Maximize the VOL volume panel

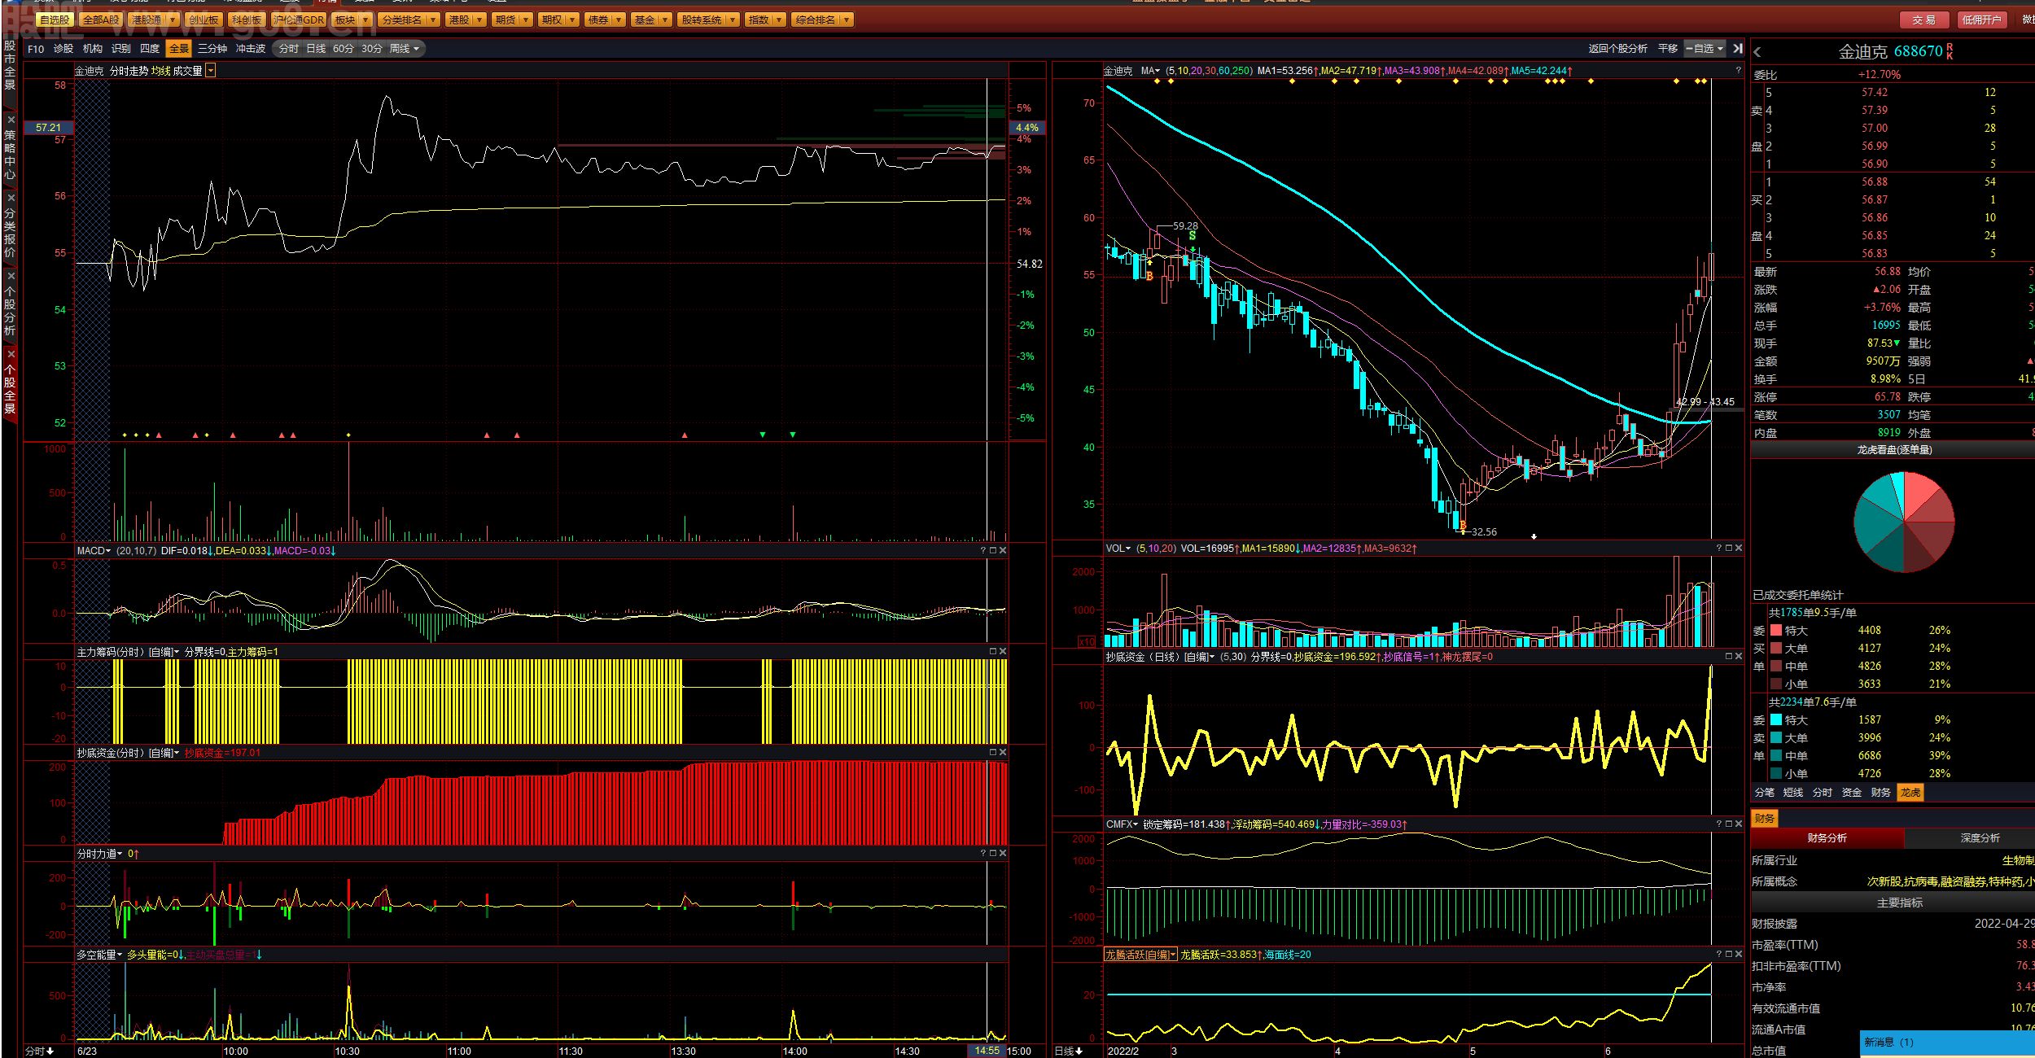pyautogui.click(x=1729, y=549)
